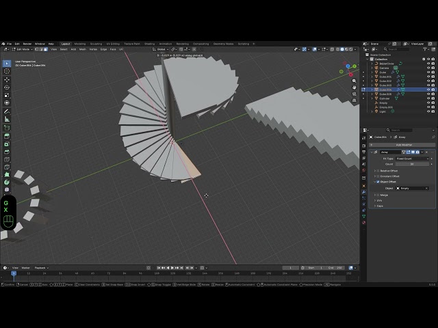
Task: Select the Transform tool
Action: [7, 103]
